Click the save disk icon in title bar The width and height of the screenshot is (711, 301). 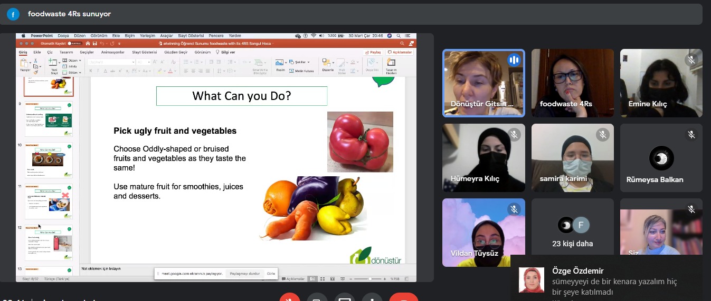(x=94, y=43)
